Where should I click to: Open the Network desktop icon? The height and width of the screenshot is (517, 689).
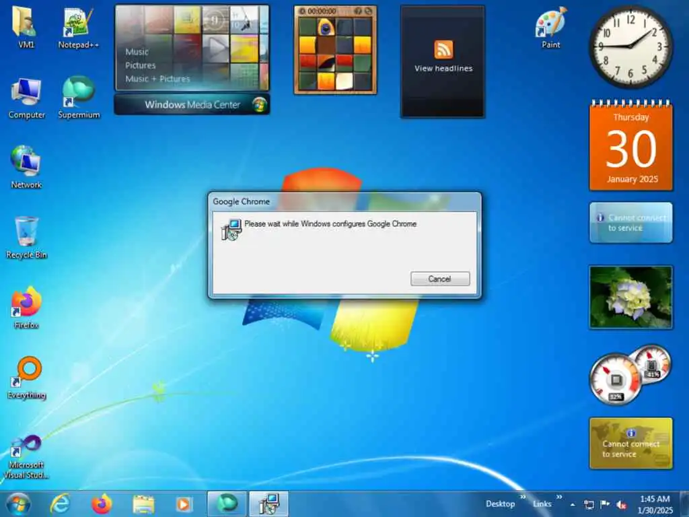(26, 168)
